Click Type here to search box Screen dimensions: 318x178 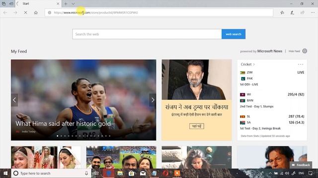click(x=51, y=174)
